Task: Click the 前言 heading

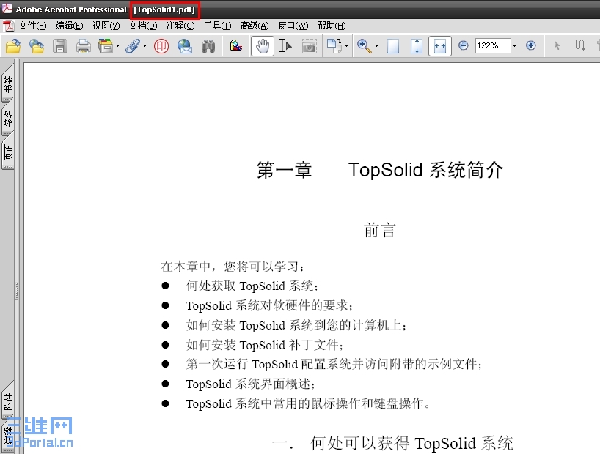Action: point(379,230)
